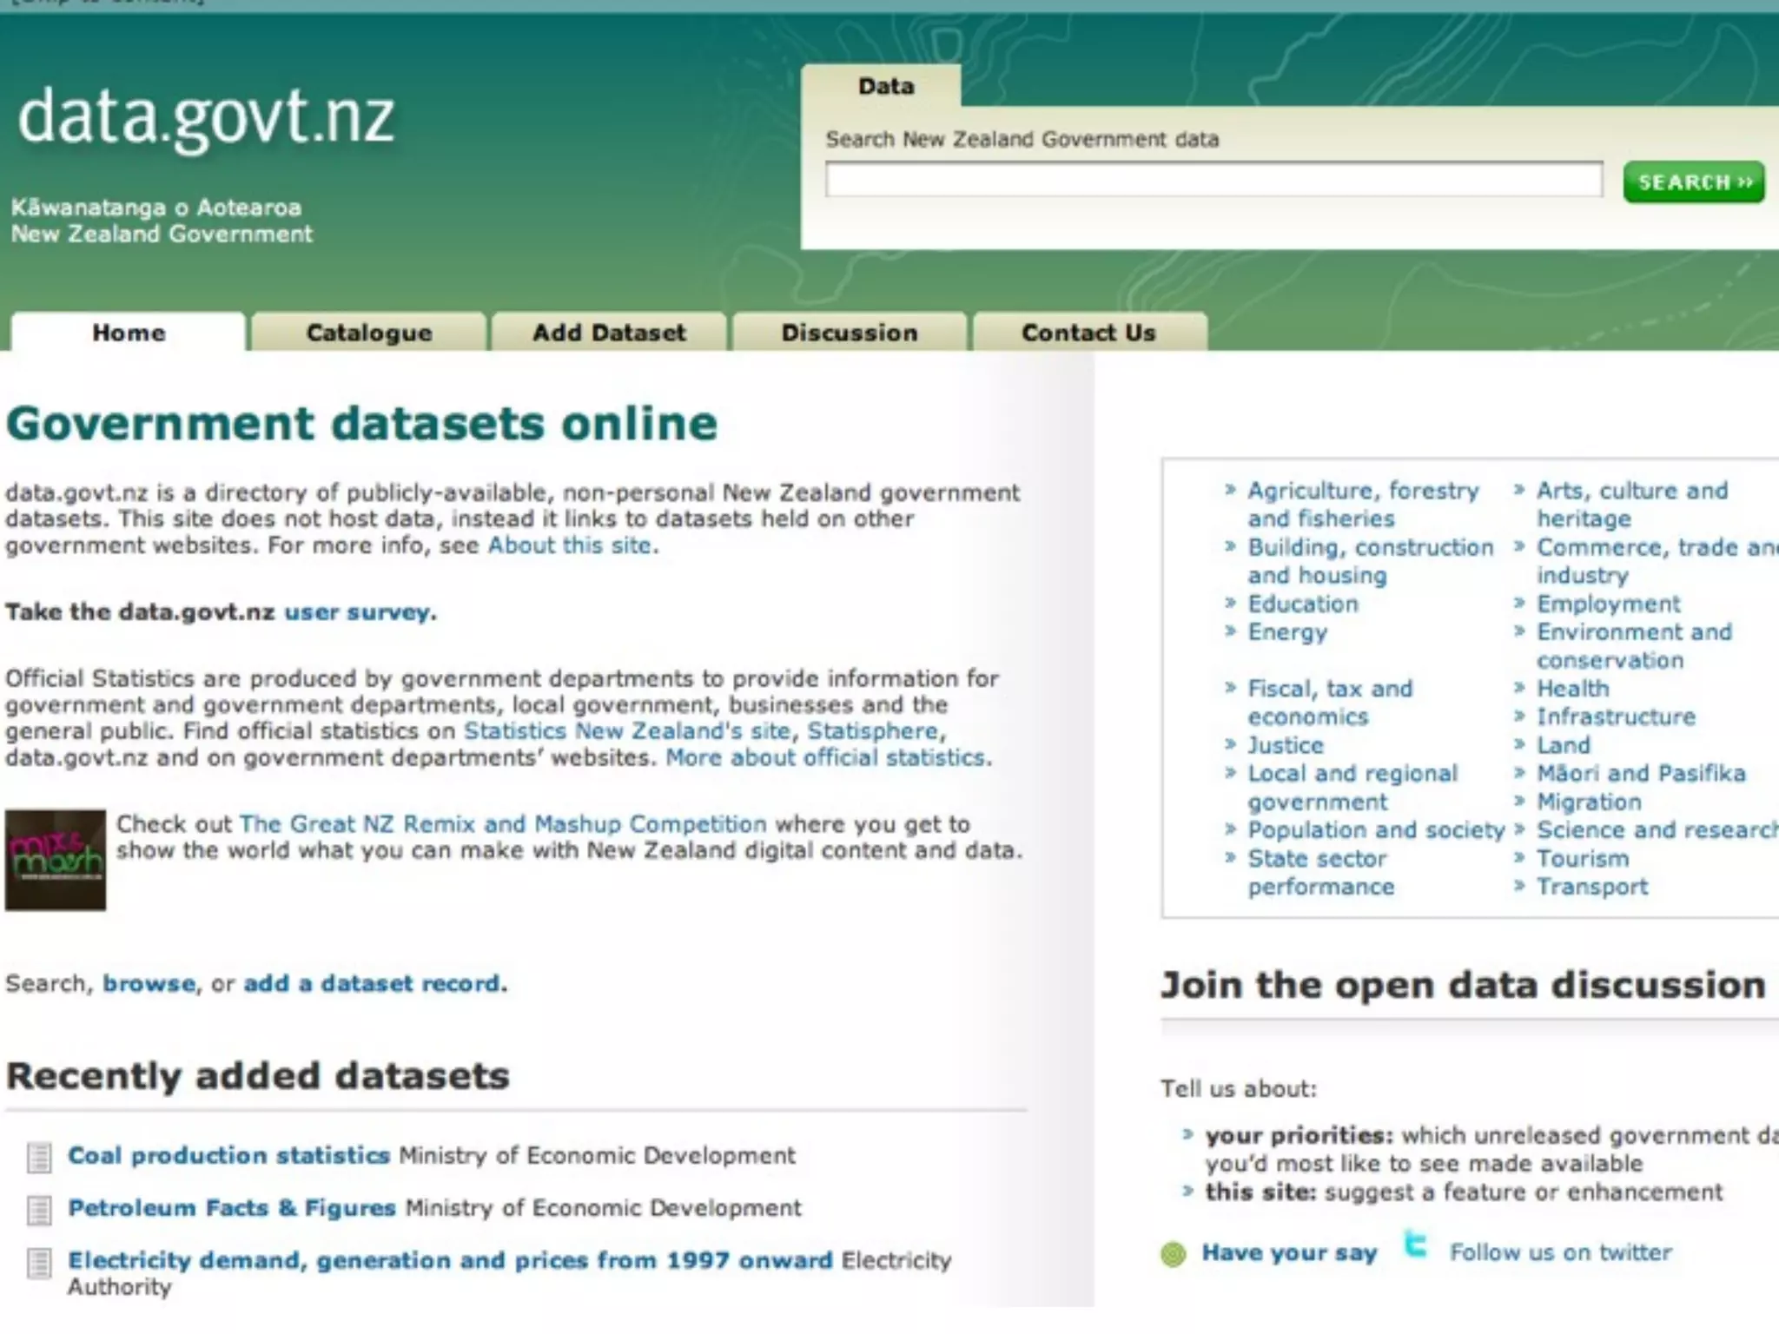Click Electricity demand dataset document icon
This screenshot has width=1779, height=1334.
(x=39, y=1263)
